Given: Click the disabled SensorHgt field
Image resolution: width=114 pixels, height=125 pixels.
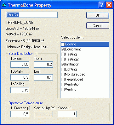Looking at the screenshot, I should [x=43, y=114].
